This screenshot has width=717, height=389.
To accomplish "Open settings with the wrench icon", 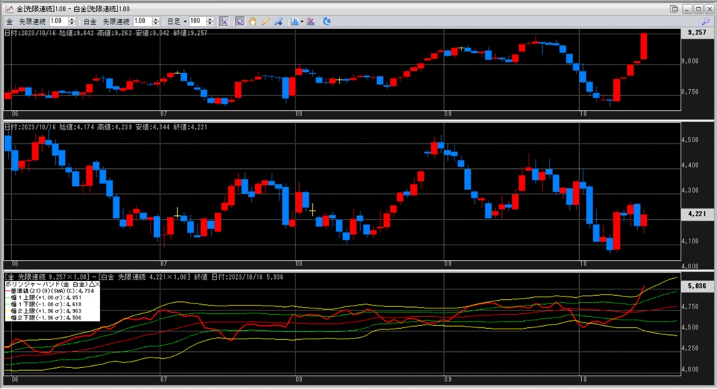I will pos(705,21).
